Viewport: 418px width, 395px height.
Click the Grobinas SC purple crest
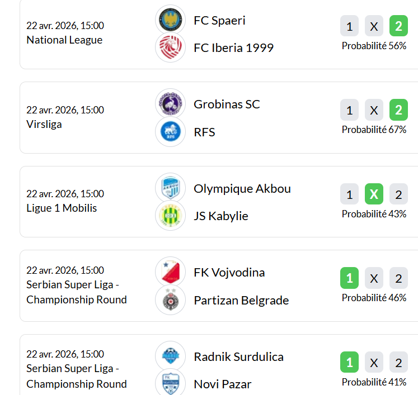(x=170, y=104)
